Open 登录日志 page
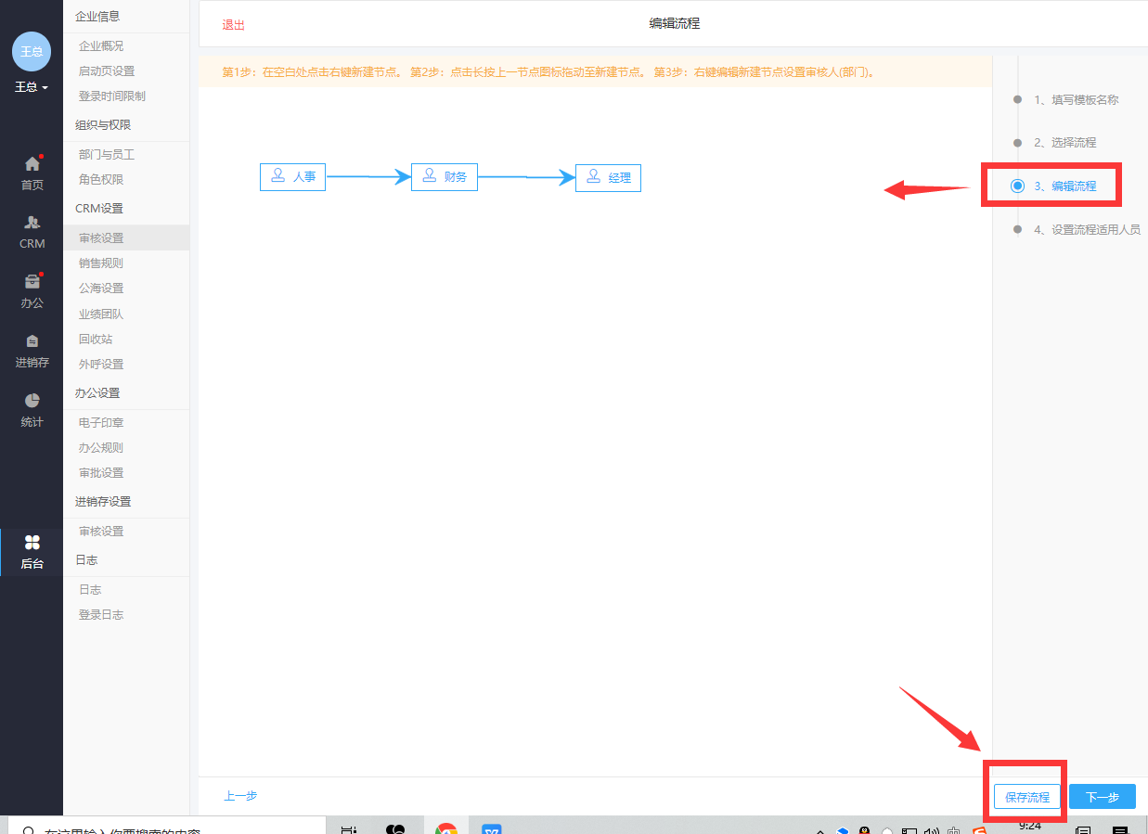This screenshot has height=834, width=1148. (101, 615)
